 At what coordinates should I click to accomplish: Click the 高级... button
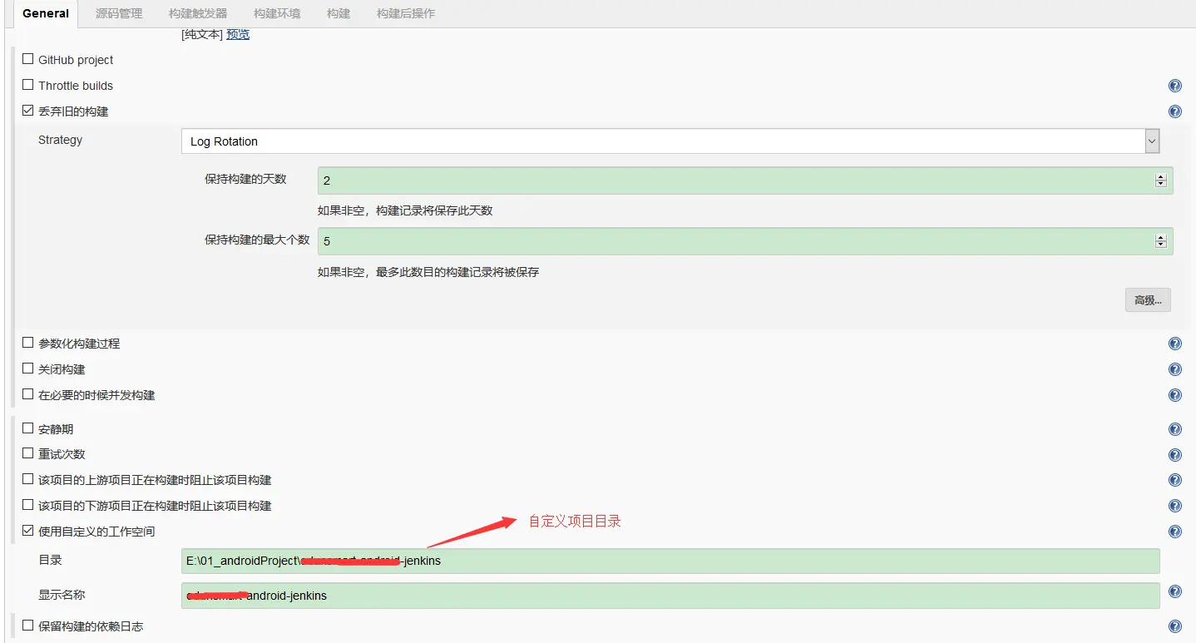1148,300
